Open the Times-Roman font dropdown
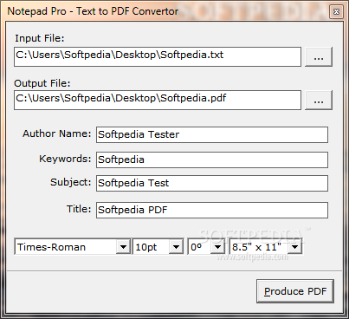Image resolution: width=349 pixels, height=319 pixels. click(x=123, y=247)
